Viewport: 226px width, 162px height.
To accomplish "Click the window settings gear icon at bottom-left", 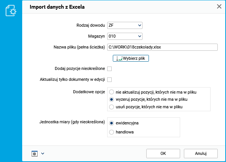I will [34, 153].
